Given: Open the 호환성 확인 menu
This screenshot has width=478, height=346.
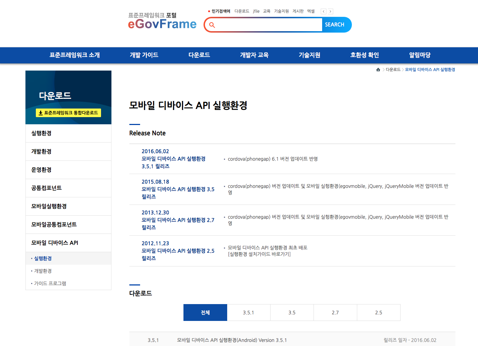Looking at the screenshot, I should 364,55.
